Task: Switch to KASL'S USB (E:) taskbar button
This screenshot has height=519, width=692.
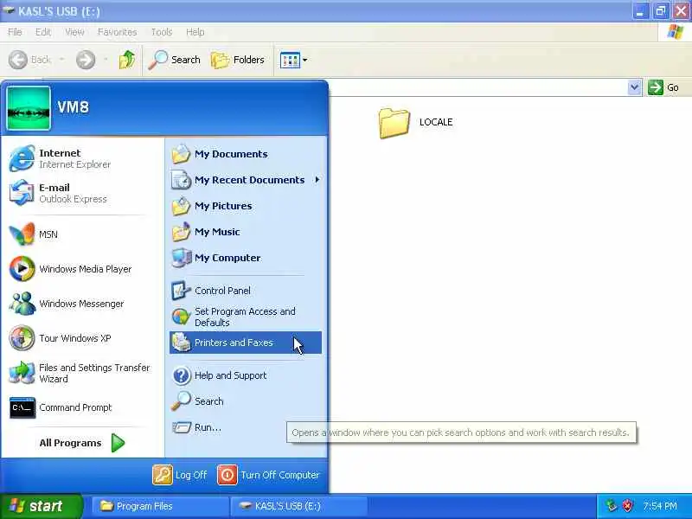Action: click(298, 506)
